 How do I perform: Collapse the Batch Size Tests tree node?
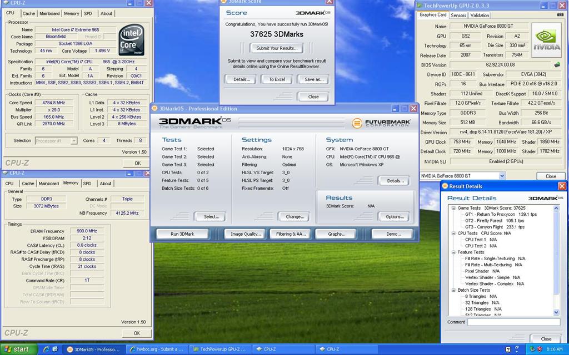[453, 290]
